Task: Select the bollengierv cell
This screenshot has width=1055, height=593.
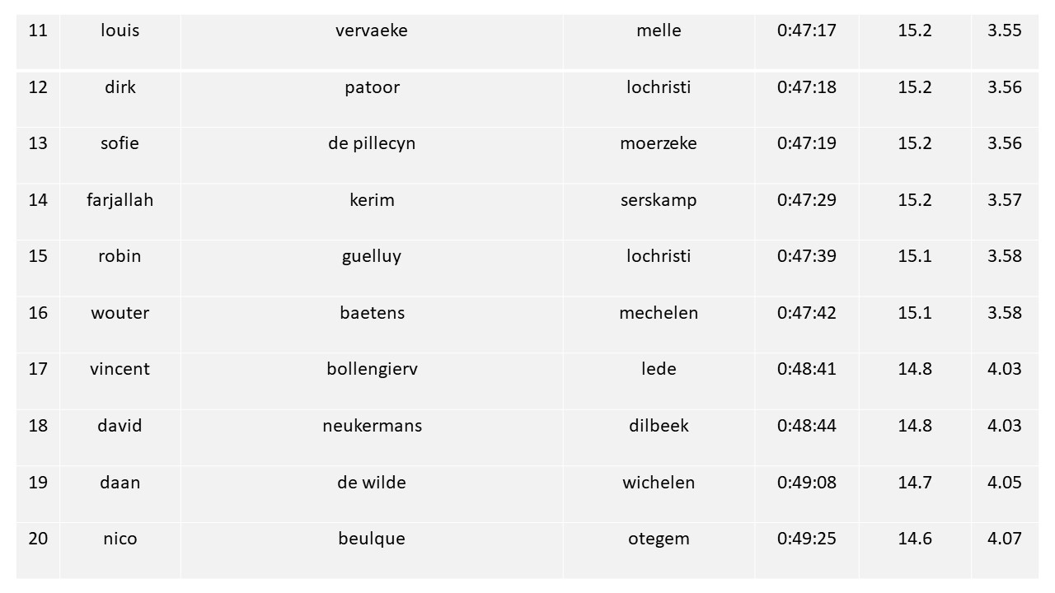Action: pyautogui.click(x=372, y=381)
